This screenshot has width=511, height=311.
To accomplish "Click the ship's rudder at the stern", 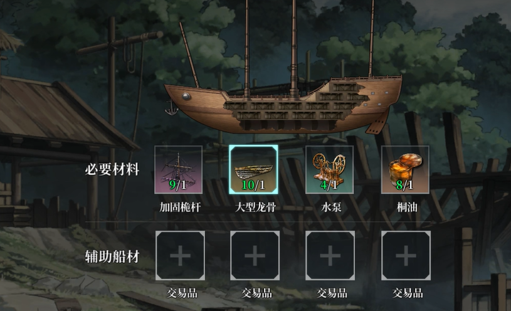I will coord(378,122).
